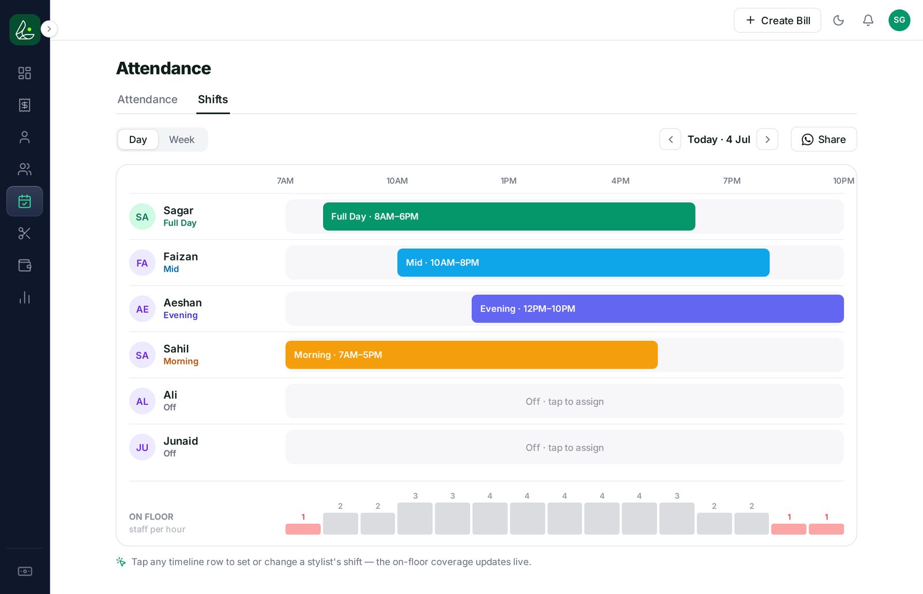This screenshot has width=923, height=594.
Task: Switch to Week view toggle
Action: 182,140
